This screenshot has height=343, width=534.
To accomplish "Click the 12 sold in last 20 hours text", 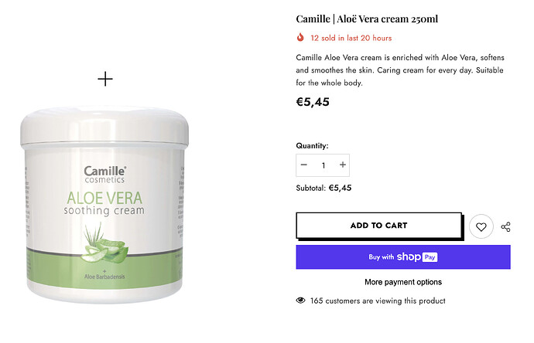I will coord(351,38).
